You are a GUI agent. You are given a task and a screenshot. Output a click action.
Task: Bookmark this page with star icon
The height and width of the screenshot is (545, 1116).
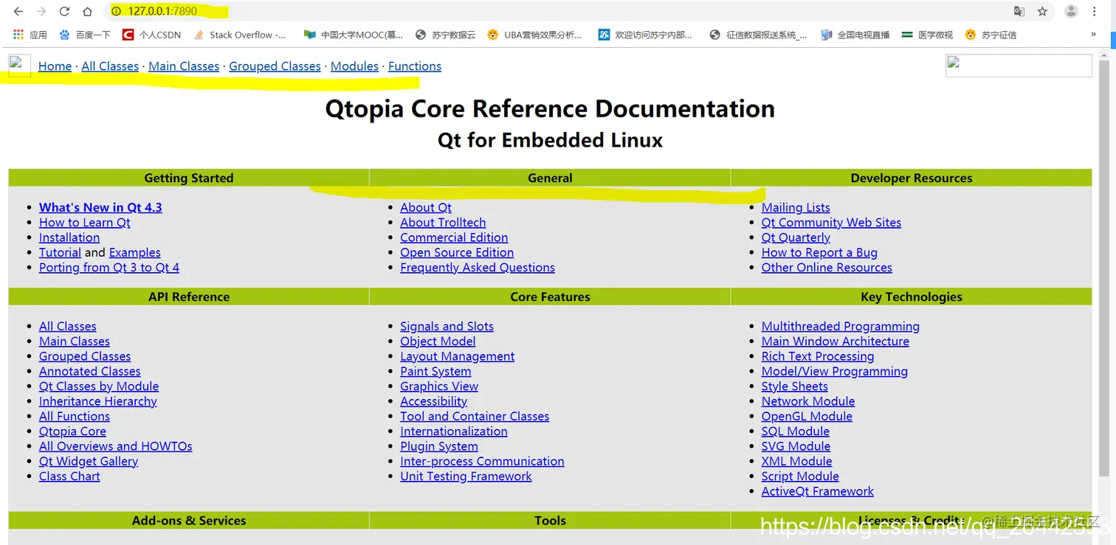click(1042, 11)
